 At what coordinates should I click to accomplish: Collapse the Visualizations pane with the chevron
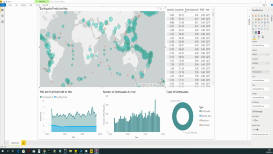[268, 10]
